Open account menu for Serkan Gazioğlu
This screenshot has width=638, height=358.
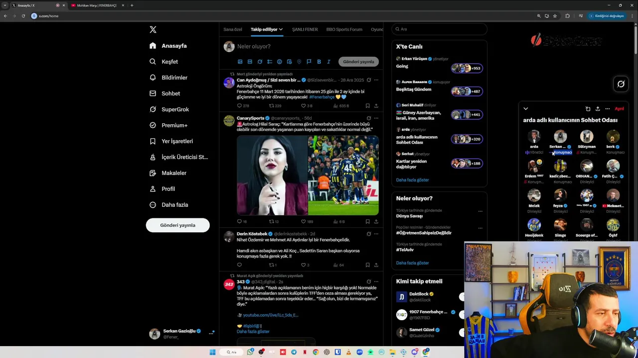(182, 334)
